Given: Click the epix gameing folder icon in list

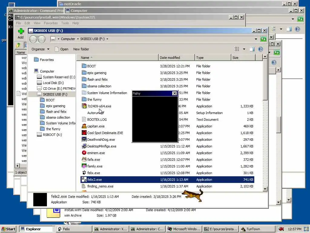Looking at the screenshot, I should [84, 73].
